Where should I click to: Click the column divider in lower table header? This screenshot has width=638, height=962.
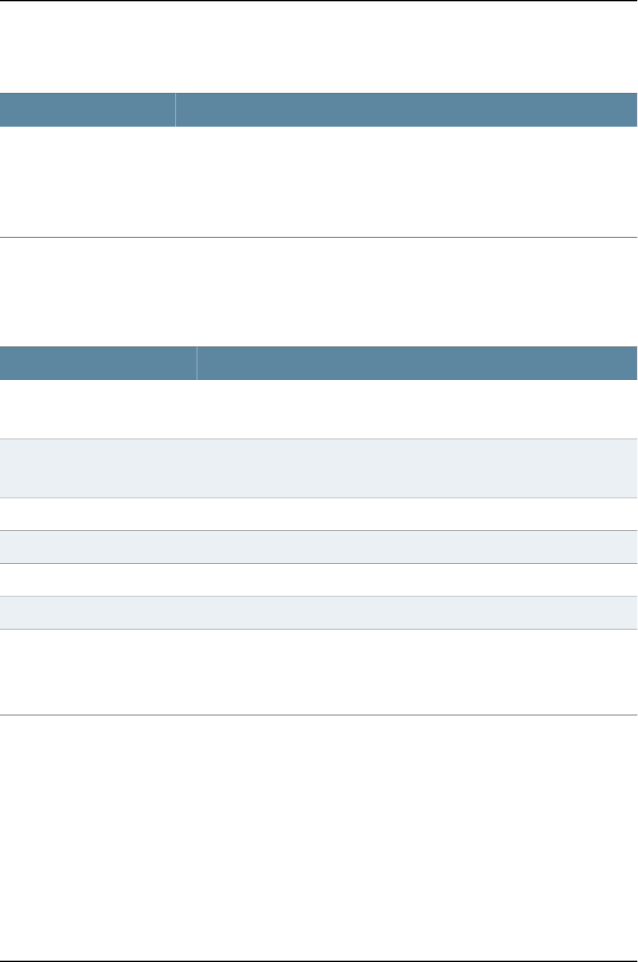(x=197, y=364)
